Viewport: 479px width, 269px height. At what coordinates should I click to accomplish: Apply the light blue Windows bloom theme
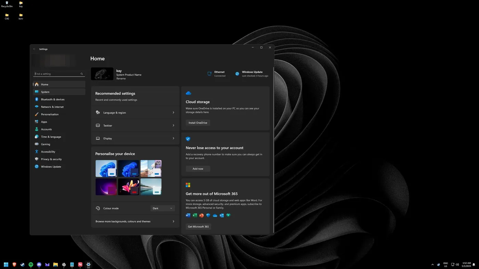(106, 168)
